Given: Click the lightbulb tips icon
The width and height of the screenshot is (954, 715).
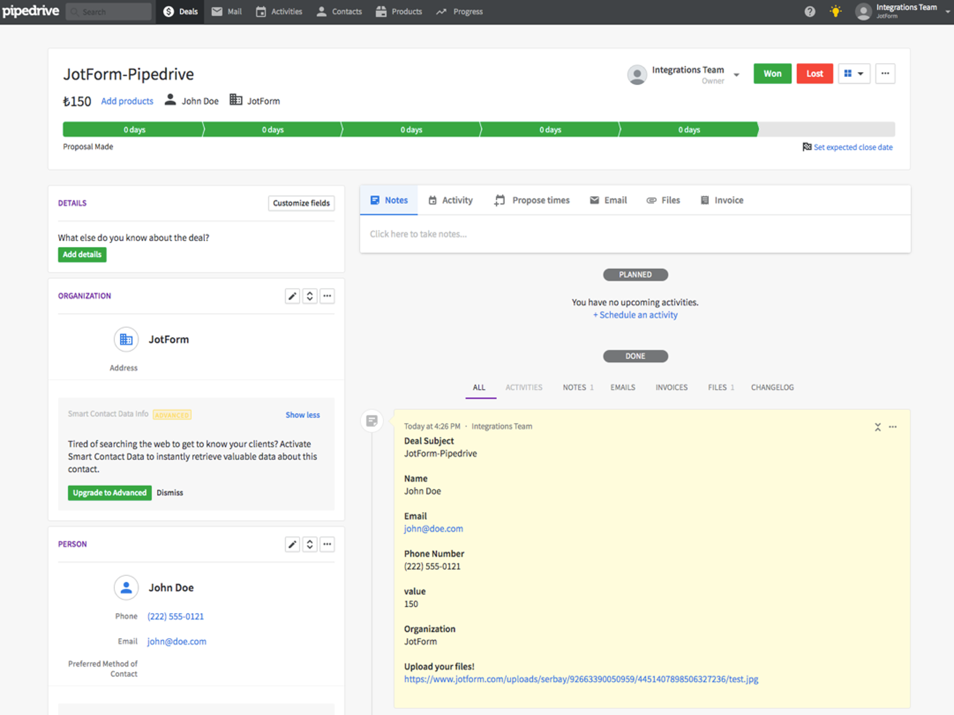Looking at the screenshot, I should (835, 11).
